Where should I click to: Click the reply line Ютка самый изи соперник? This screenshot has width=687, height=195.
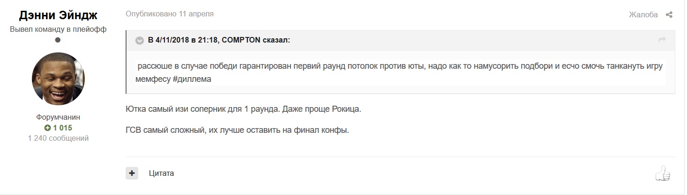[x=244, y=109]
